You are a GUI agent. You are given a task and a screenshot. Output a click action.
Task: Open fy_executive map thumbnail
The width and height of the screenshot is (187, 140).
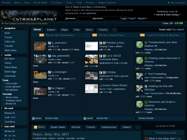click(x=40, y=46)
